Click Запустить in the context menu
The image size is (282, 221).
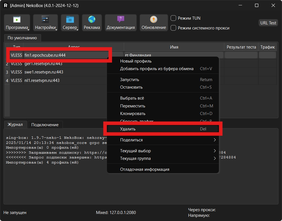click(x=163, y=80)
